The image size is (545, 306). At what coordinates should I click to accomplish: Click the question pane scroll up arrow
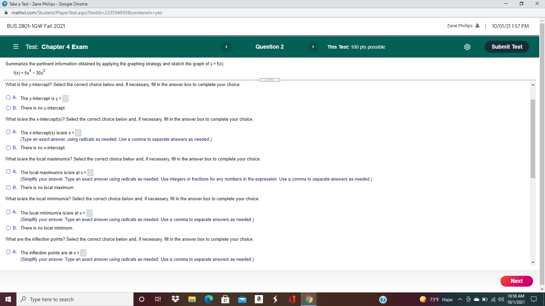[x=533, y=85]
